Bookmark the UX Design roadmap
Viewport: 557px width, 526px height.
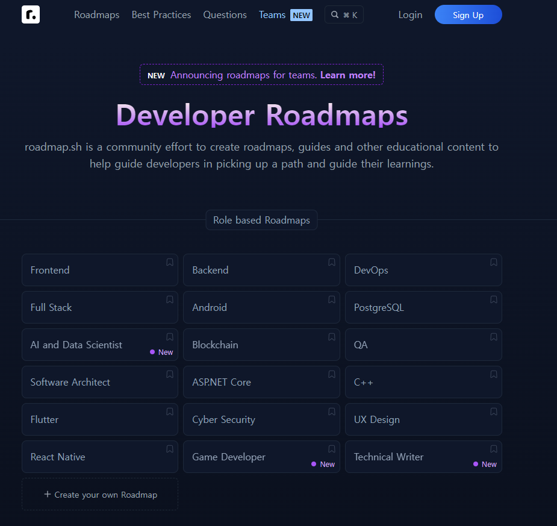click(x=494, y=412)
